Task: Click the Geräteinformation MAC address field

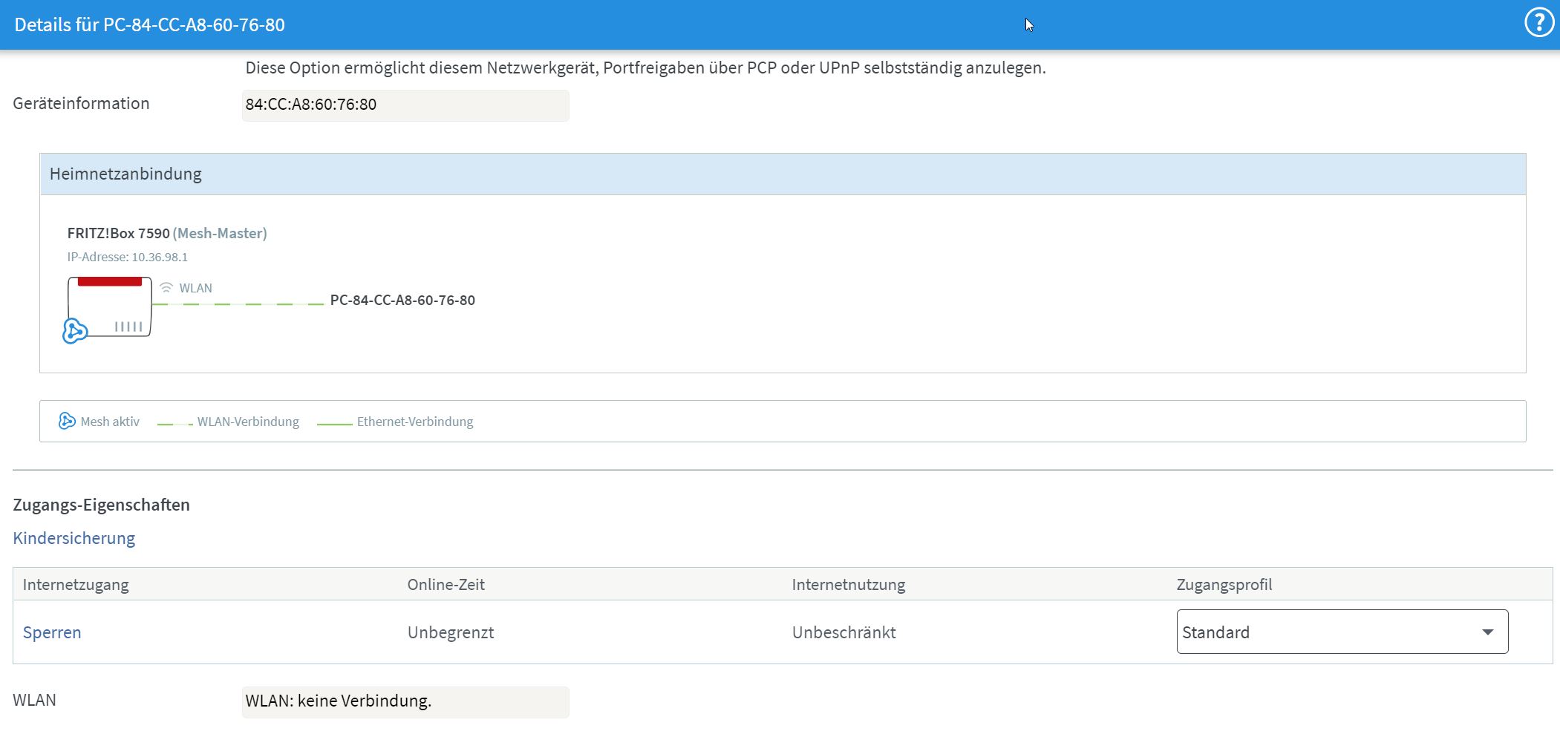Action: [405, 105]
